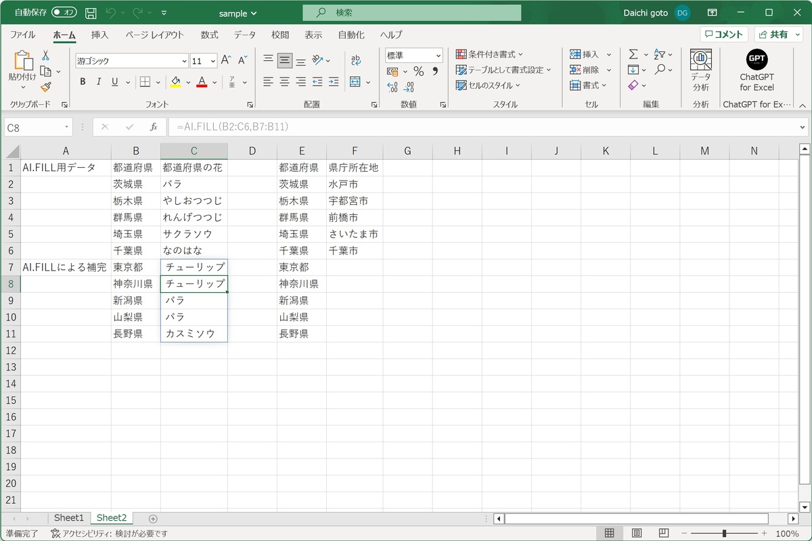Switch to Sheet1 tab
The height and width of the screenshot is (541, 812).
pos(68,518)
